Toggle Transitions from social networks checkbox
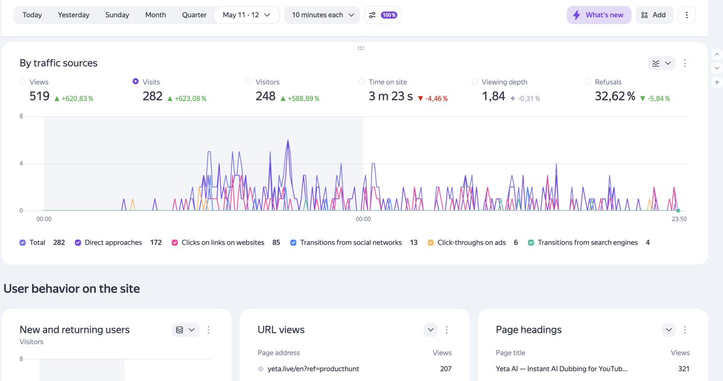723x381 pixels. click(x=293, y=243)
